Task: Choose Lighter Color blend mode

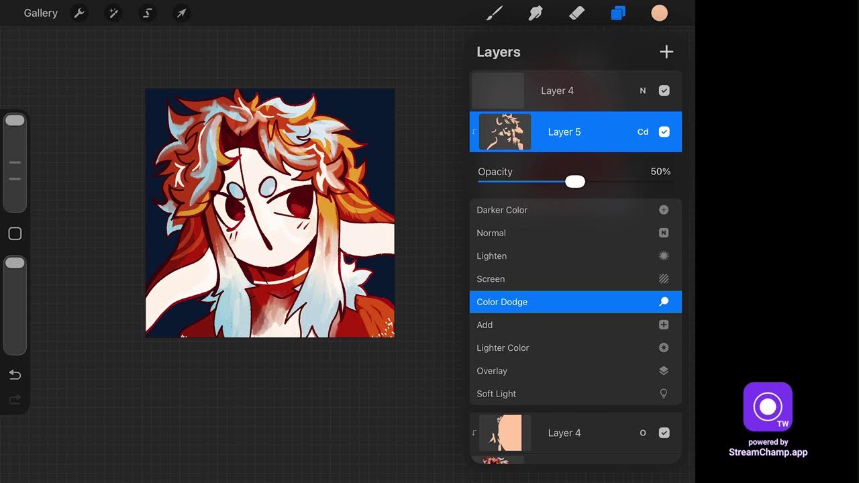Action: (x=576, y=347)
